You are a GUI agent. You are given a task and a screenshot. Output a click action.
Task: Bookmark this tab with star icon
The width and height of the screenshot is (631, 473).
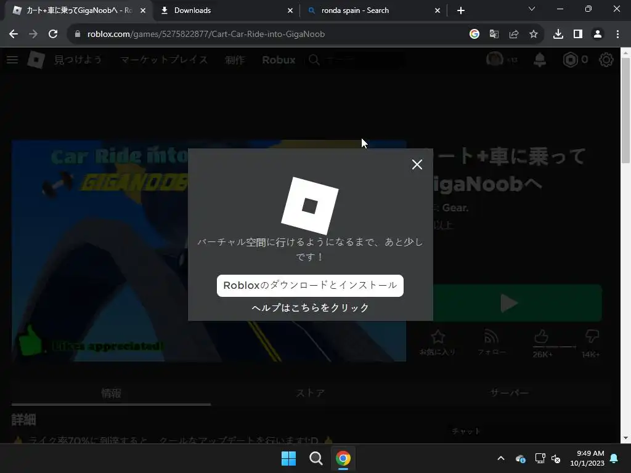tap(533, 34)
